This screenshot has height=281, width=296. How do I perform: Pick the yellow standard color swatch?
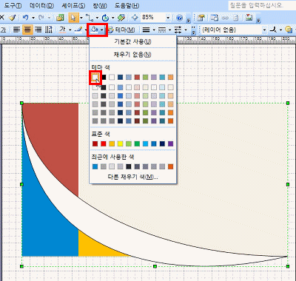121,143
